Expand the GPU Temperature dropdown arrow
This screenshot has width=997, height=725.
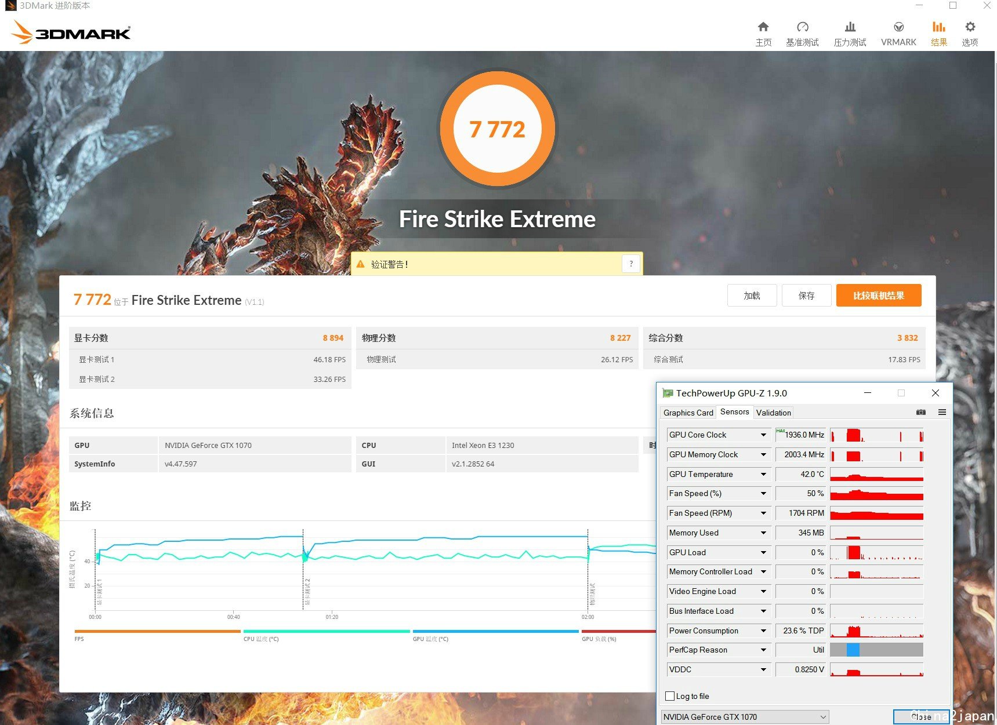click(763, 474)
